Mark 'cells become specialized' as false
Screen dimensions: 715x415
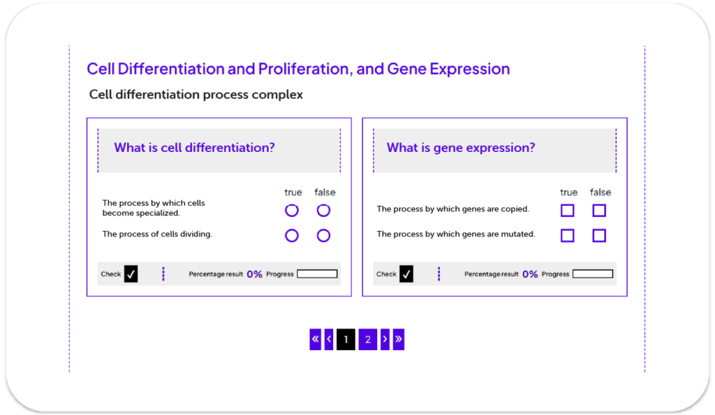click(x=323, y=211)
